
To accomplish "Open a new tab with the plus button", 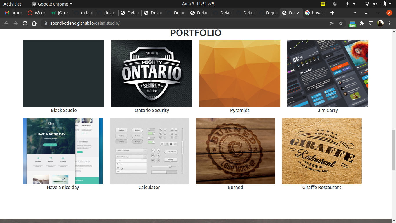I will (332, 13).
